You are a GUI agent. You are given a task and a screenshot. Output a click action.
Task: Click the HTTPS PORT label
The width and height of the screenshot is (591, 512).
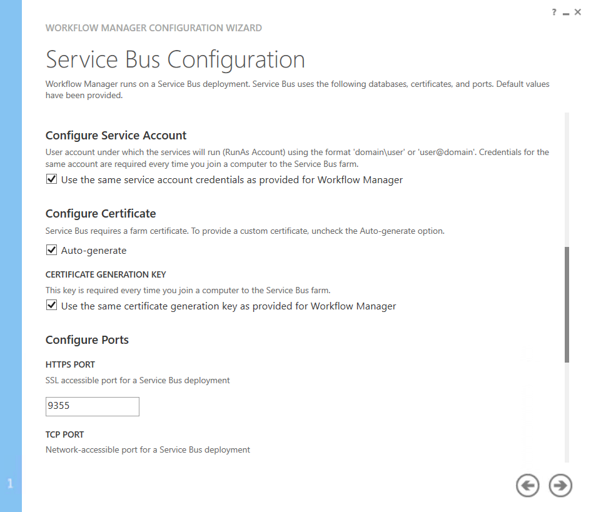[x=70, y=364]
